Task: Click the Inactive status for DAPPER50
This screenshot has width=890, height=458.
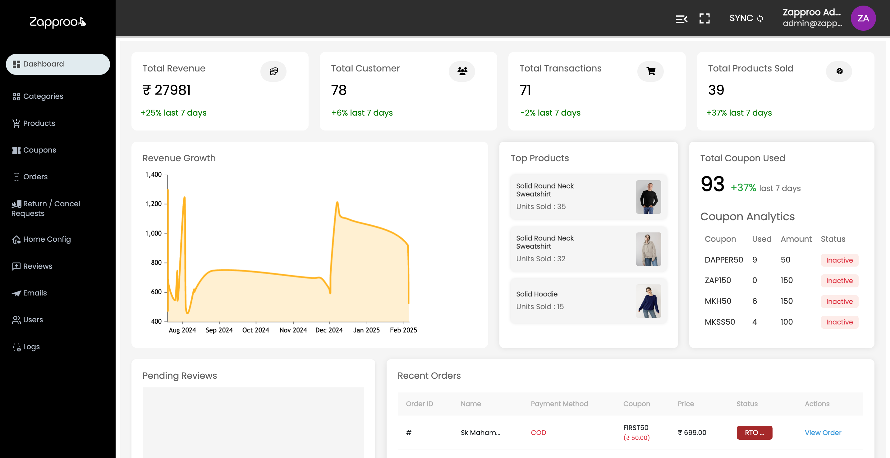Action: 839,260
